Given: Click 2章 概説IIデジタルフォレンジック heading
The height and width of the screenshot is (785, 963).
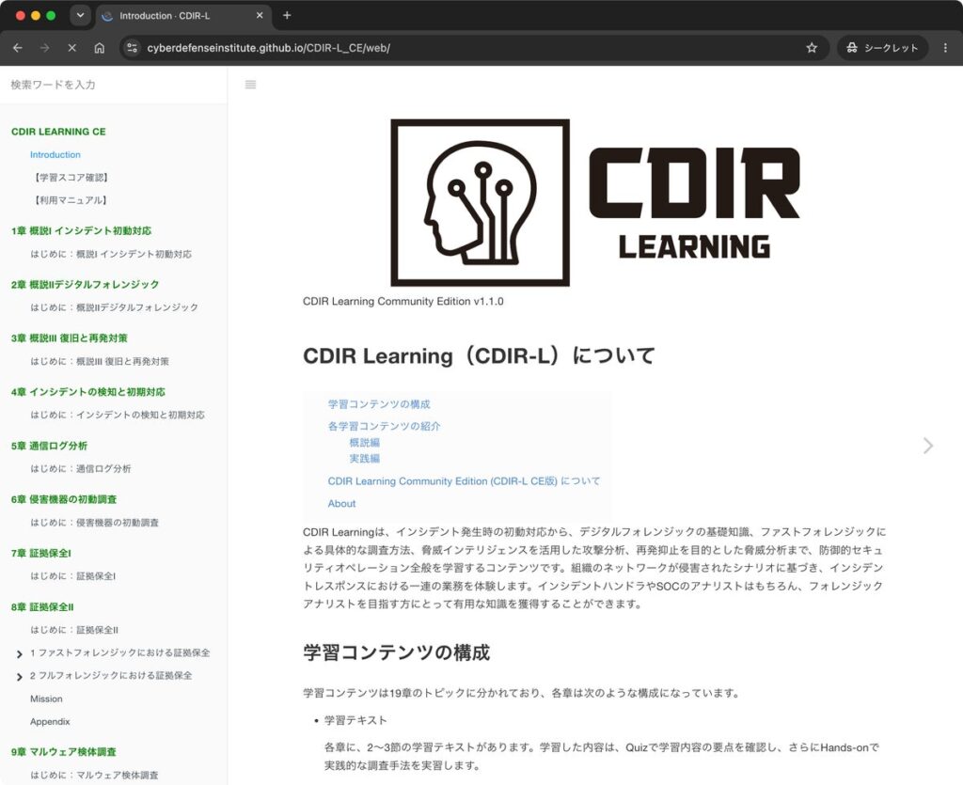Looking at the screenshot, I should [85, 284].
